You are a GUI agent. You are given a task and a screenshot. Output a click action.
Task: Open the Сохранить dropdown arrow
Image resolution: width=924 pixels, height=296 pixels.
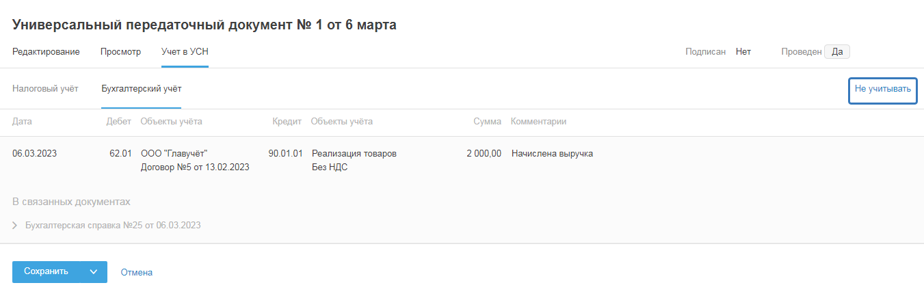point(94,272)
